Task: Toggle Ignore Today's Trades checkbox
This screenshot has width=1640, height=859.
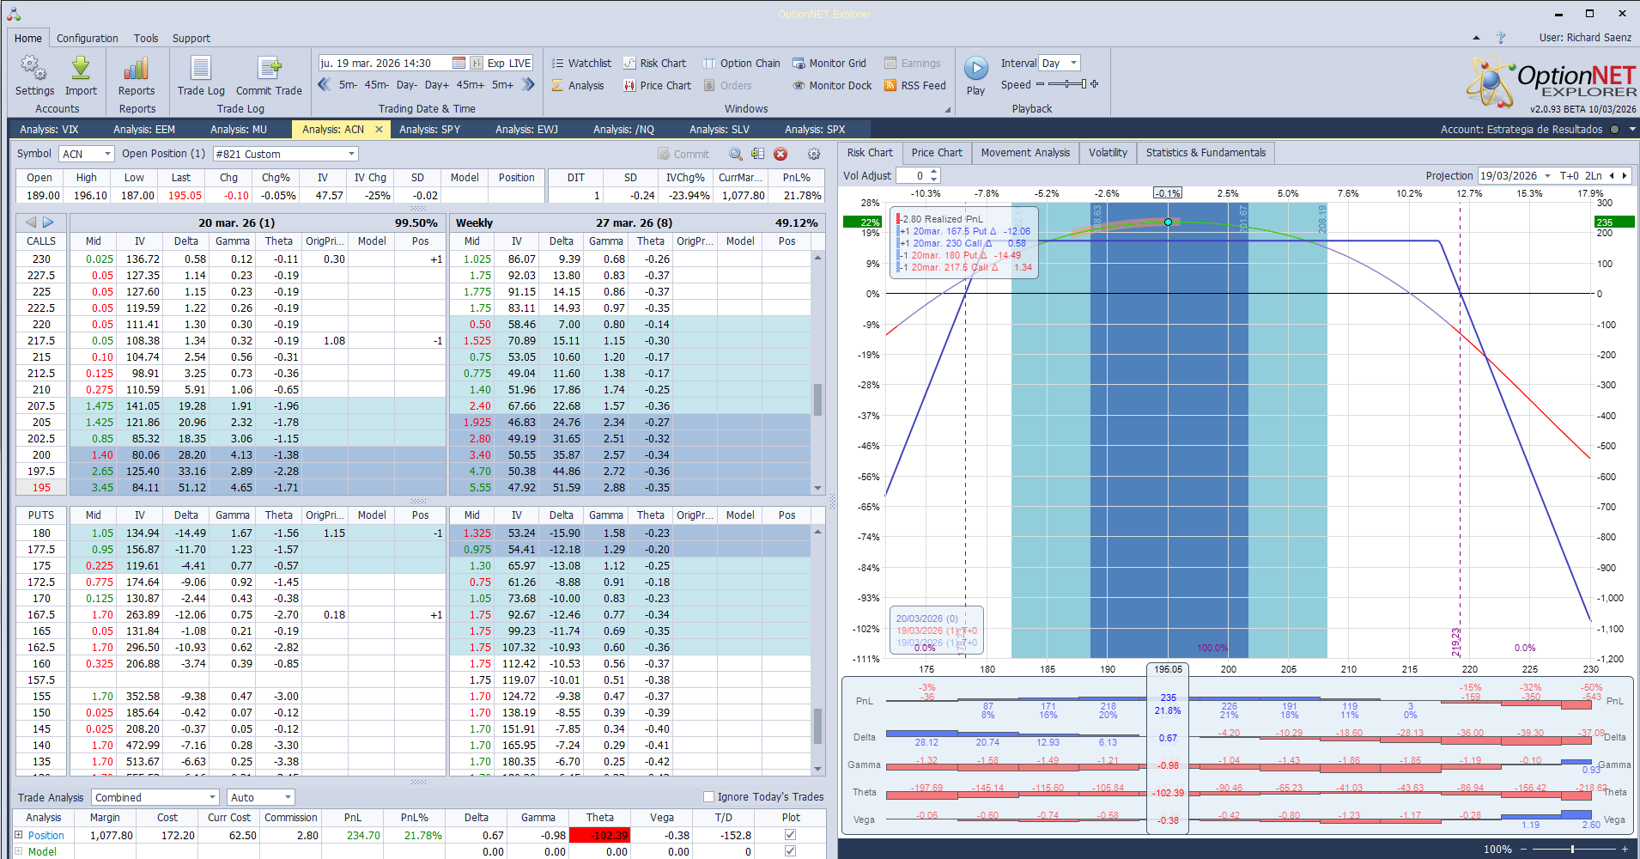Action: click(x=709, y=796)
